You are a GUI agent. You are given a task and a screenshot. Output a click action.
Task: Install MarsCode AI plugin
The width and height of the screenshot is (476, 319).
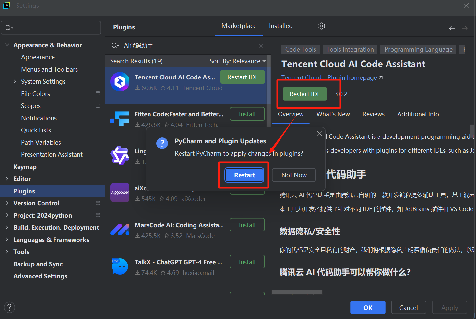[x=247, y=225]
